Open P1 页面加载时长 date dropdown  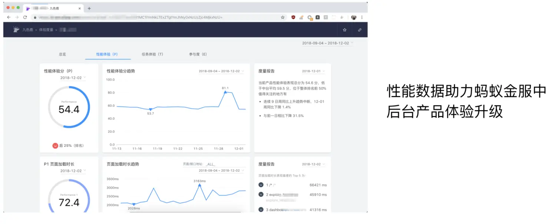pos(73,171)
